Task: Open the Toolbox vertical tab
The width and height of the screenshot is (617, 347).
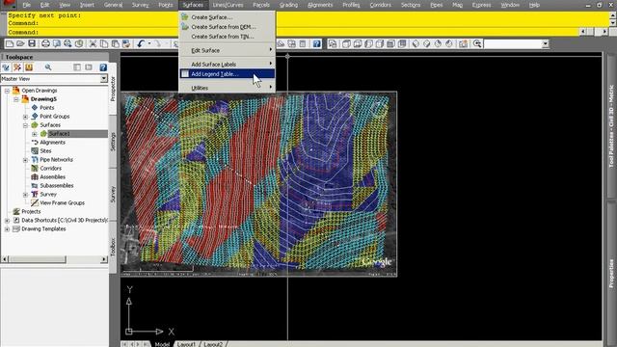Action: [113, 247]
